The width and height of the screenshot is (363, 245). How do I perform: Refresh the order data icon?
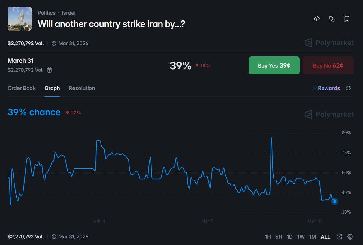pyautogui.click(x=348, y=88)
